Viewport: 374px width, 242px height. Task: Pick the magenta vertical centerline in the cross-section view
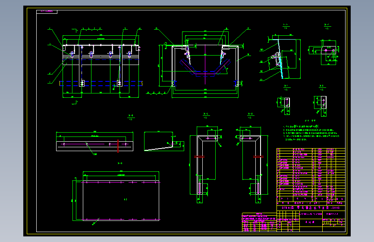(205, 64)
